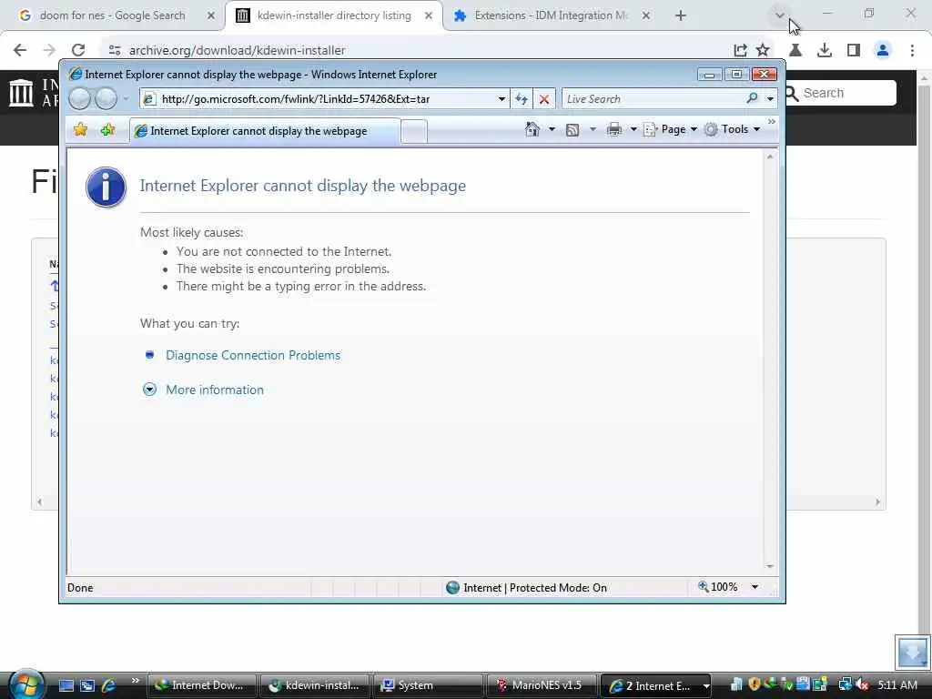Screen dimensions: 932x699
Task: Click 'Internet | Protected Mode: On' status
Action: click(x=526, y=587)
